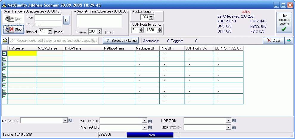The height and width of the screenshot is (139, 295).
Task: Increase UDP echo port 1720 with up arrow
Action: (x=159, y=29)
